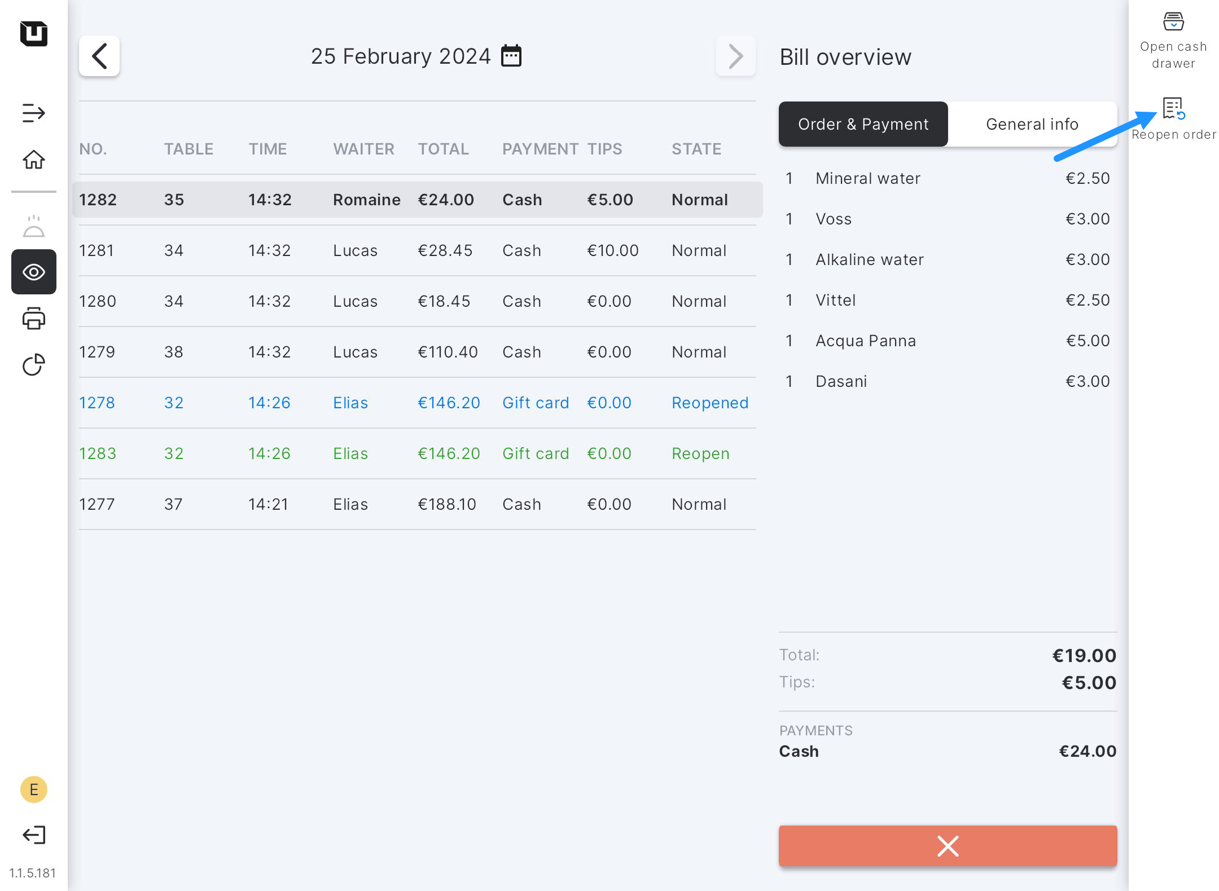Switch to General info tab

tap(1032, 124)
